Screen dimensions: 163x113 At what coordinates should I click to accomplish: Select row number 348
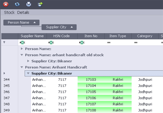[7, 104]
